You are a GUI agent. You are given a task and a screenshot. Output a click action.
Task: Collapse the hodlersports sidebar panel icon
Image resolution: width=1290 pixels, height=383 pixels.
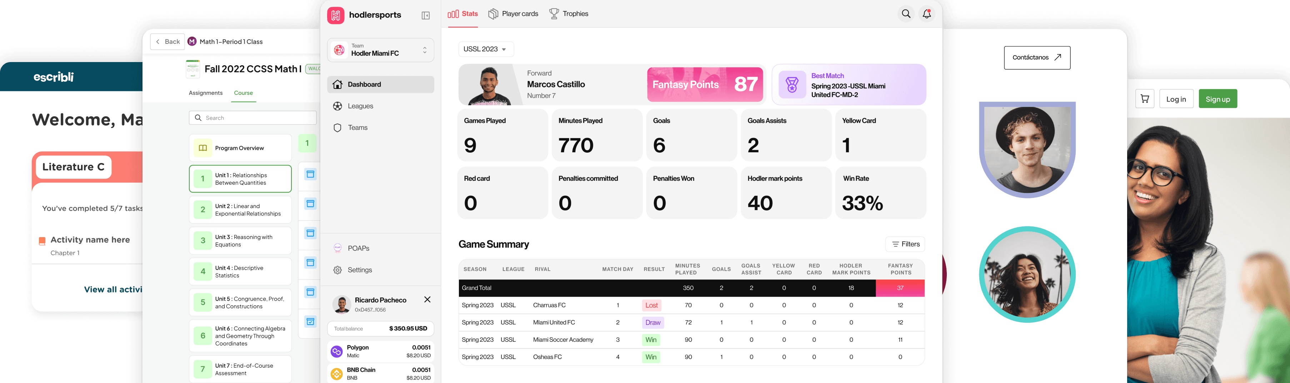(426, 15)
